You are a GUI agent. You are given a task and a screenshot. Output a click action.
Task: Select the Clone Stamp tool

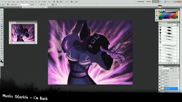(x=2, y=28)
